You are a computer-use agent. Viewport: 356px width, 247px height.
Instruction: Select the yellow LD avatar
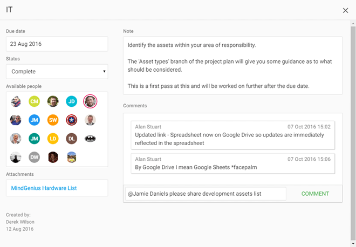53,139
